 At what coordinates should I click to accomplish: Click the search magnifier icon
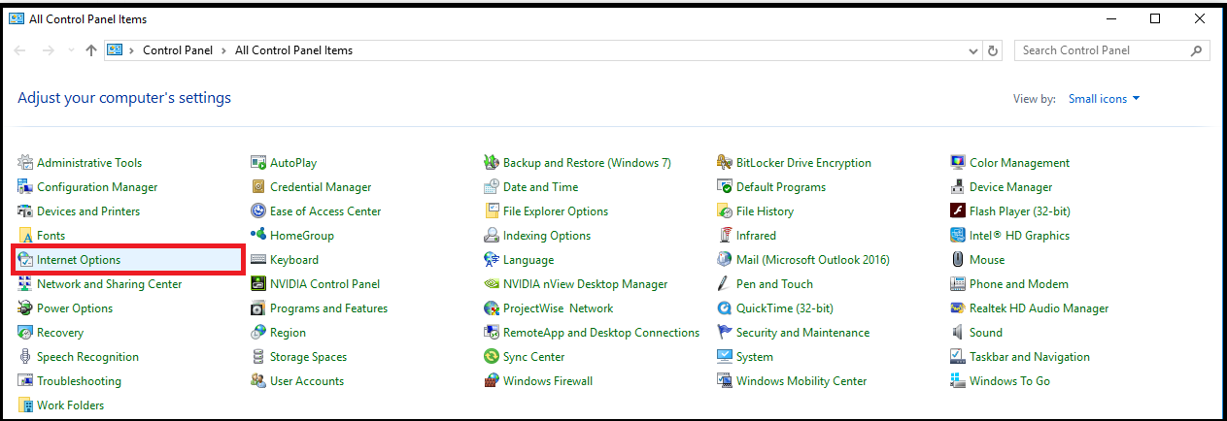1197,50
